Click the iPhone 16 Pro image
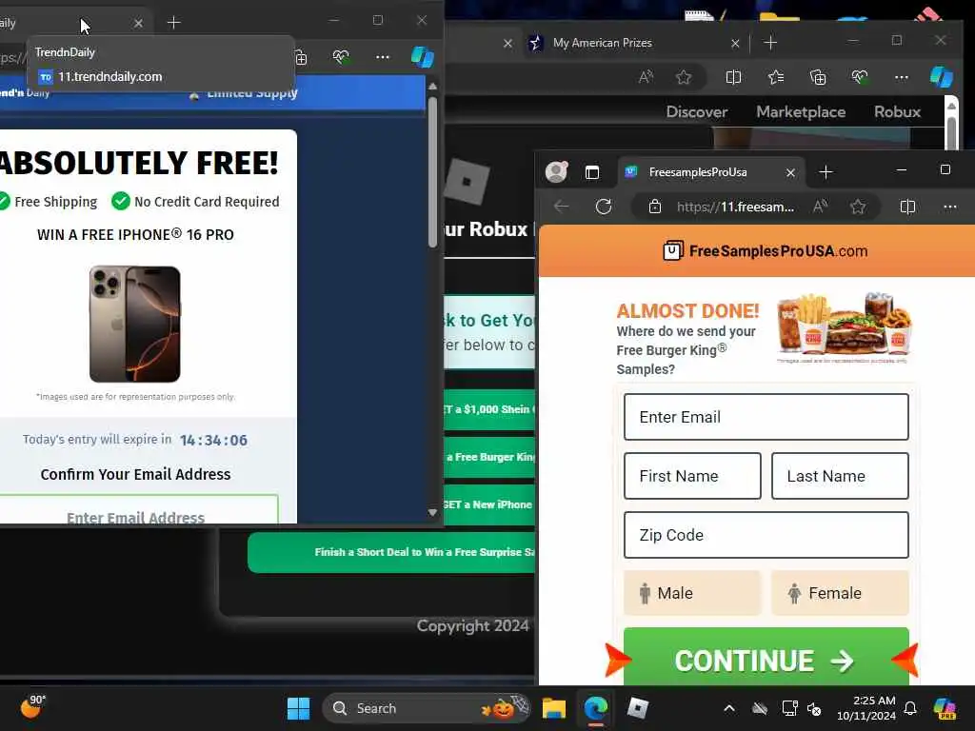Screen dimensions: 975x731 pyautogui.click(x=135, y=324)
